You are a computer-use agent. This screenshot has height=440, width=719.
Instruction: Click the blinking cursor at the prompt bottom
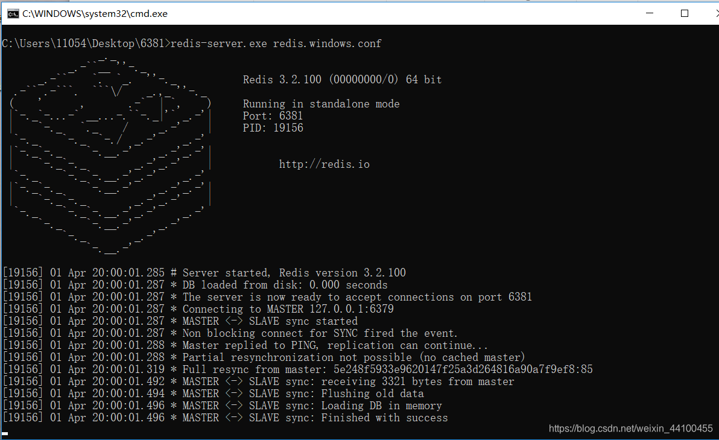click(5, 433)
